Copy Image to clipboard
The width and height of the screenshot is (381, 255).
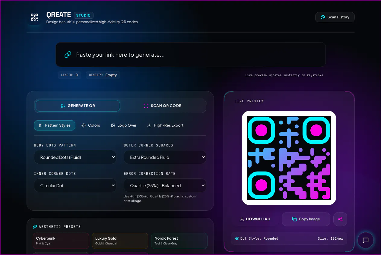306,219
